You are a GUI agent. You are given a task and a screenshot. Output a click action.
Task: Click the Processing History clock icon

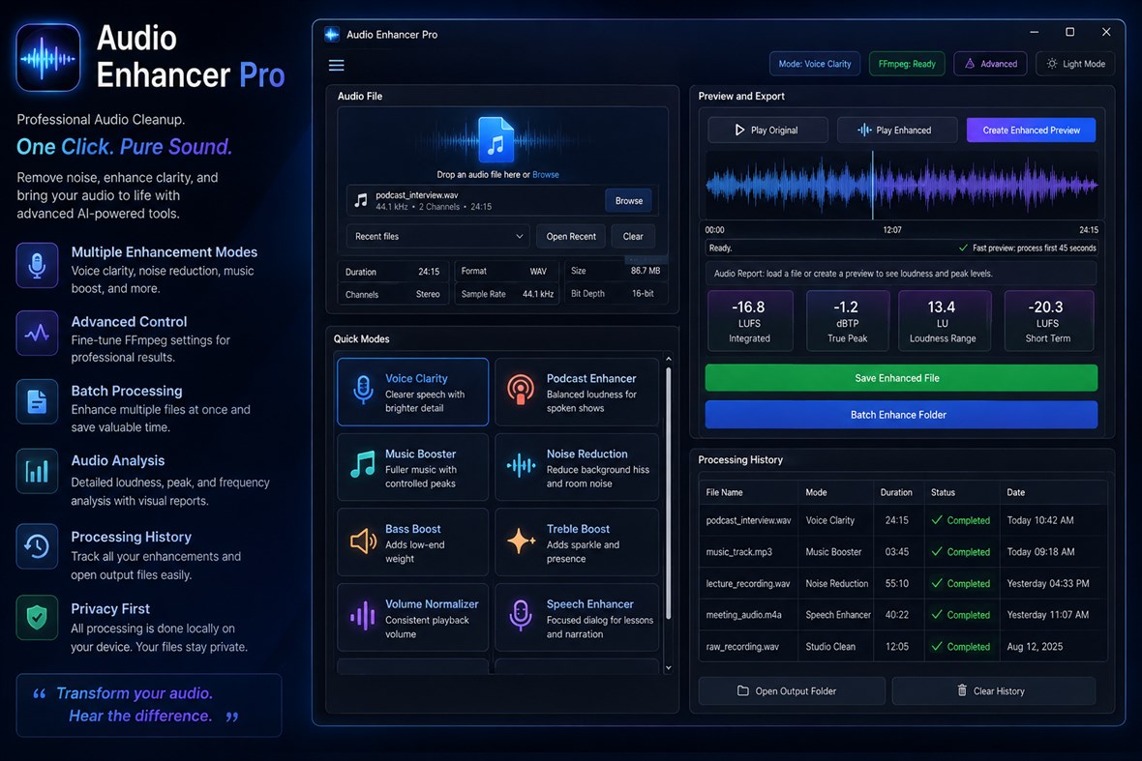click(x=37, y=546)
